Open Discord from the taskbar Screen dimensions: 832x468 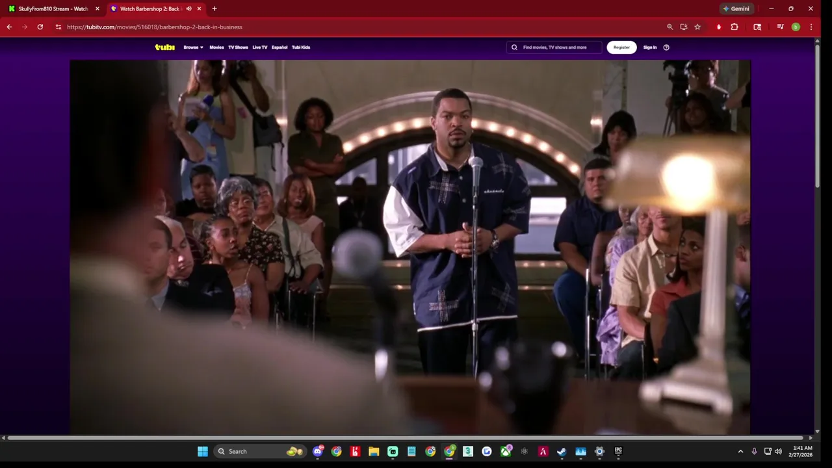tap(318, 451)
